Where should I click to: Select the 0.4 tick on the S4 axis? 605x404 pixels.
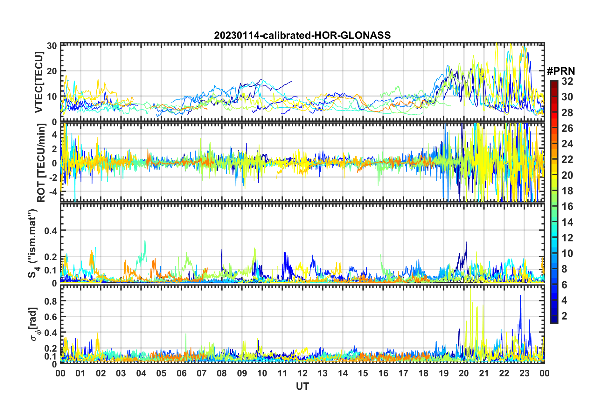point(51,231)
